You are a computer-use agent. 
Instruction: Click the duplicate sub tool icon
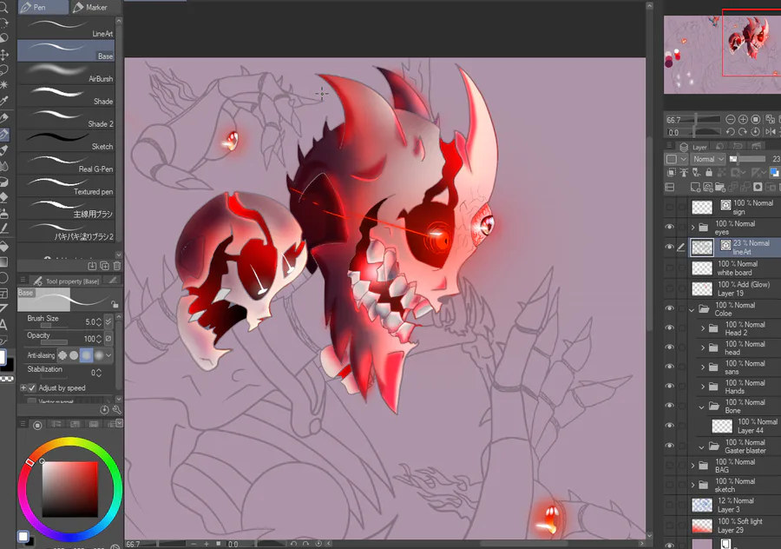tap(105, 266)
